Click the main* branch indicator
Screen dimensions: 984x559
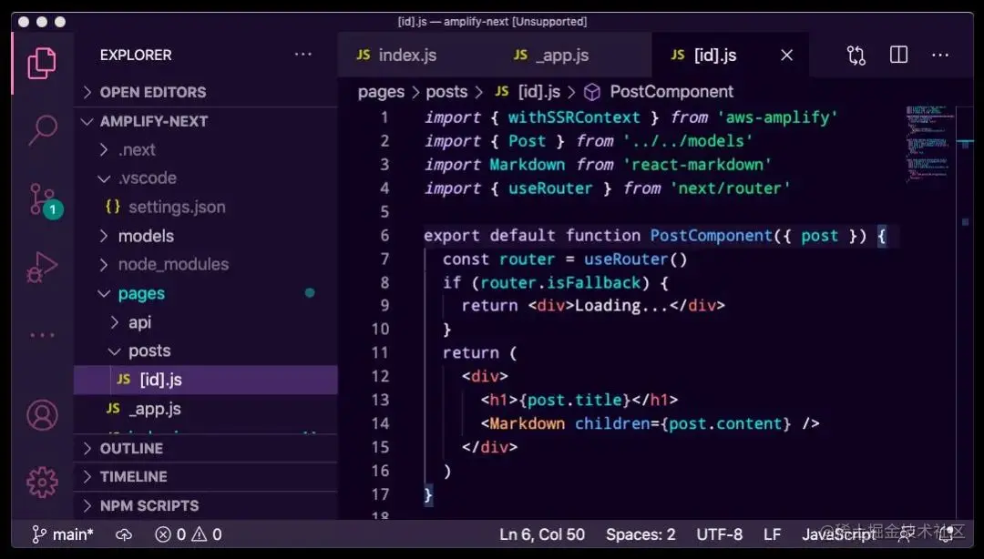tap(63, 534)
